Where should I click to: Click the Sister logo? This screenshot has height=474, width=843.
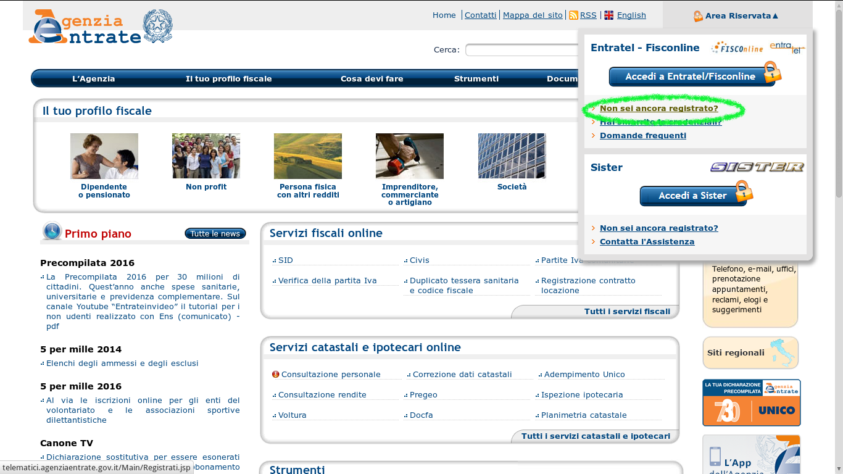tap(757, 167)
